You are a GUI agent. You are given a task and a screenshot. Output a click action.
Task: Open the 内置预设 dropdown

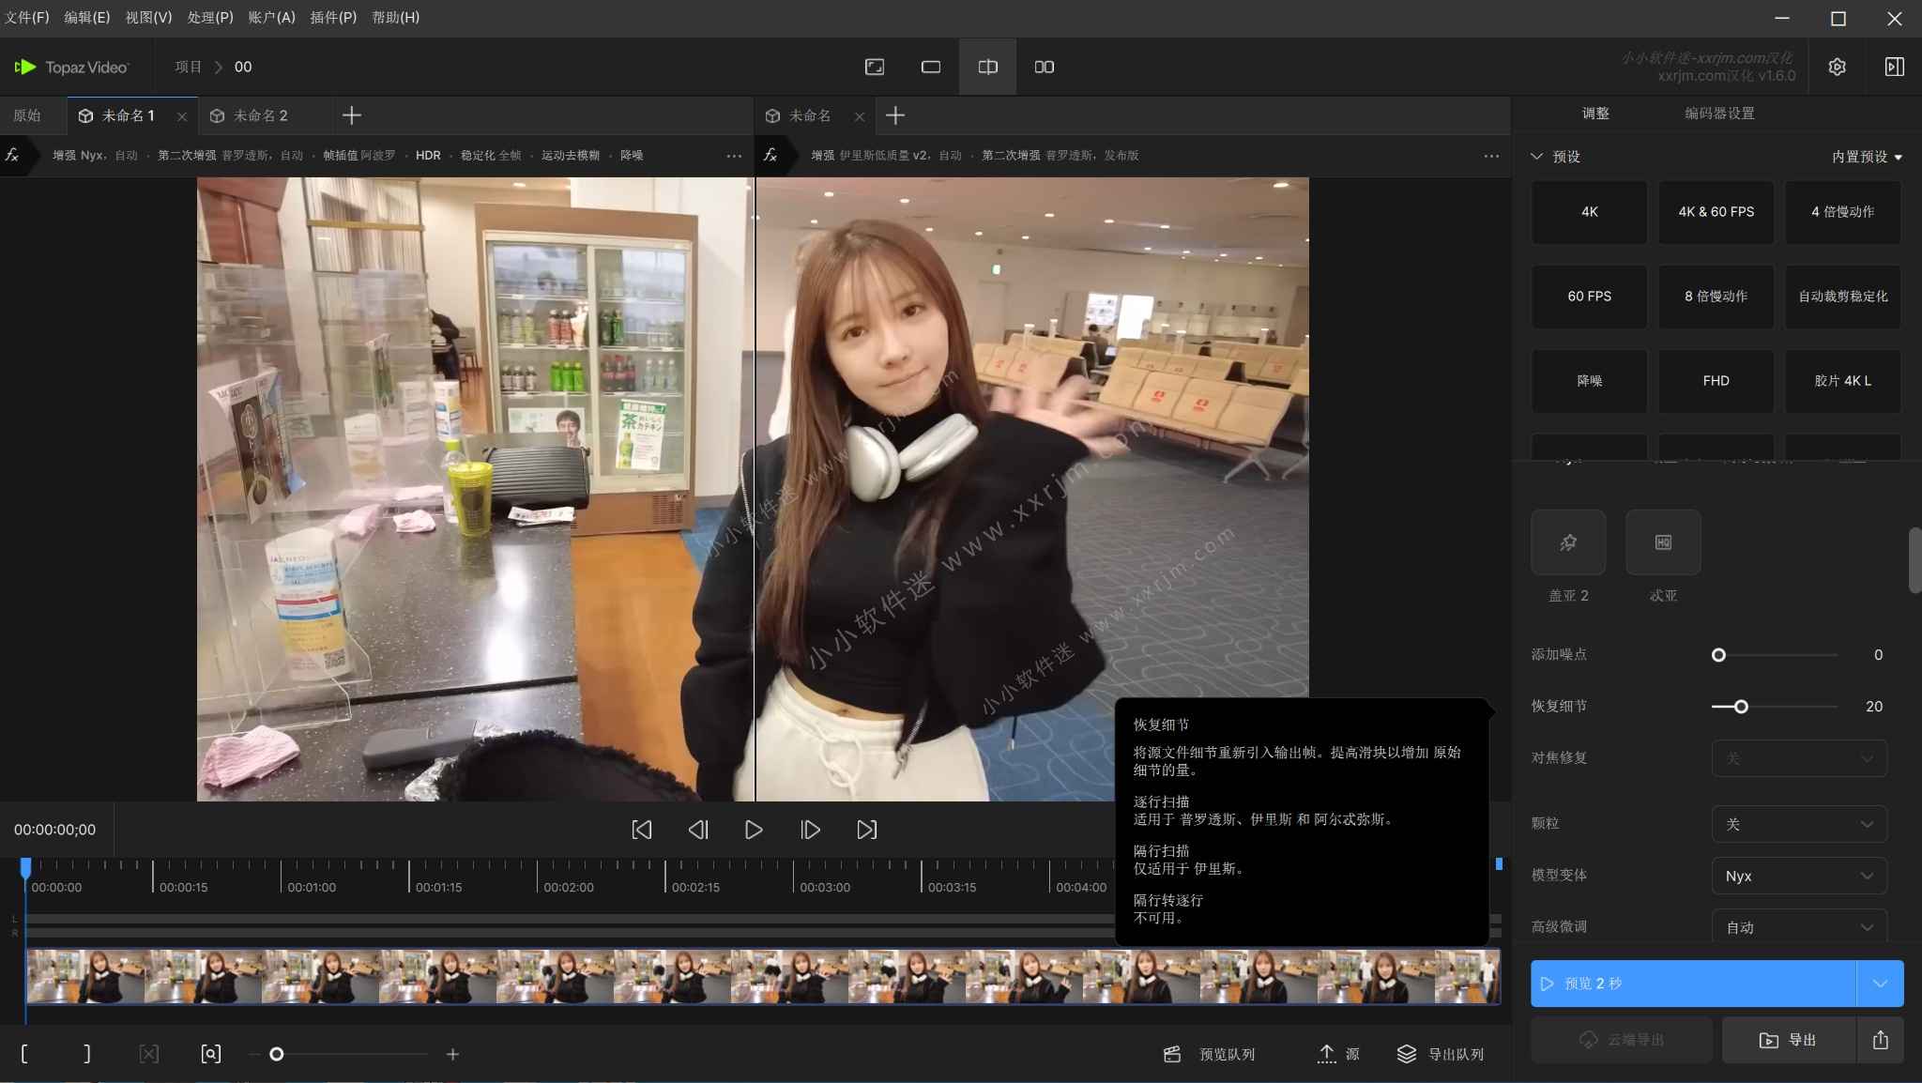pos(1867,157)
